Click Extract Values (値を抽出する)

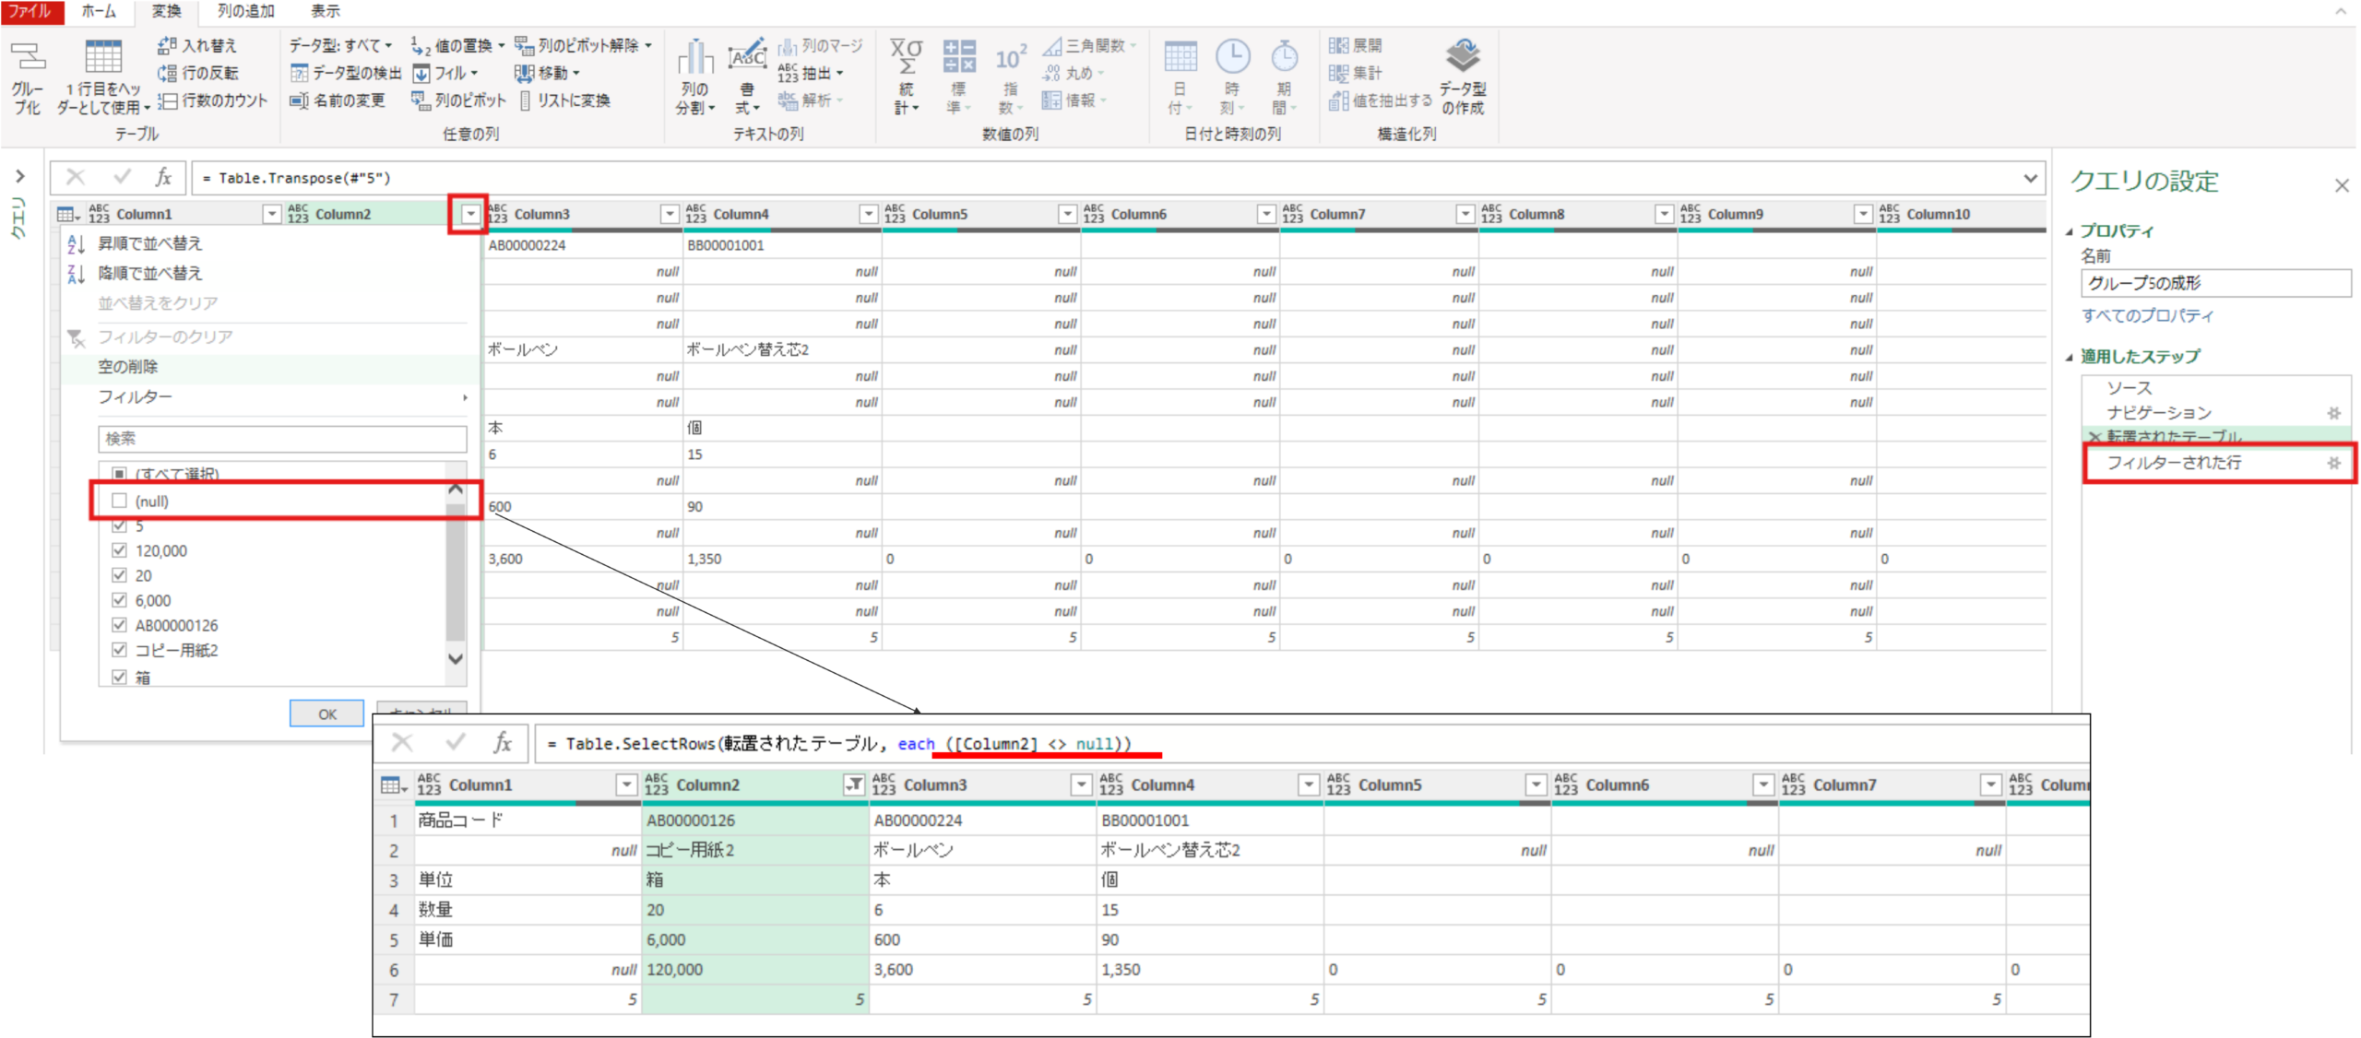(1380, 100)
